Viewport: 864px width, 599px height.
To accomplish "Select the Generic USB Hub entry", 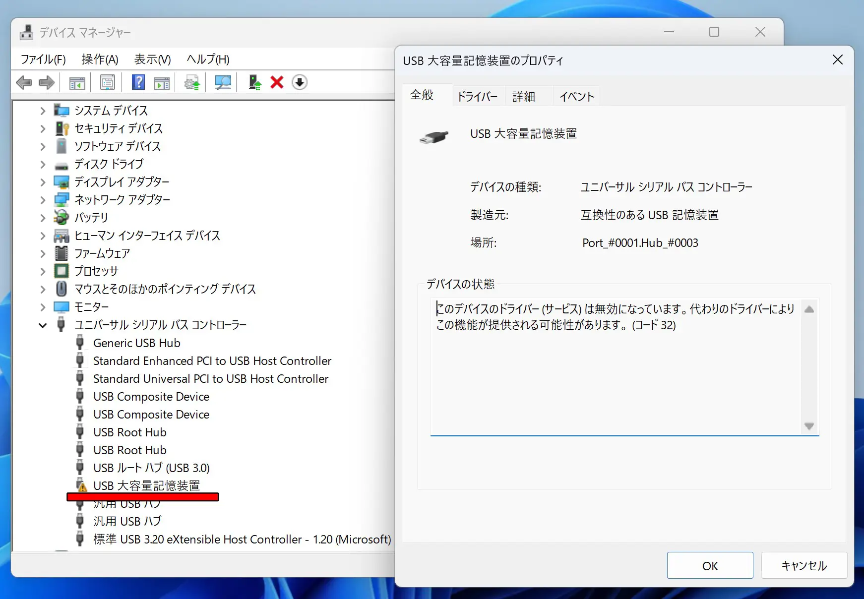I will click(x=136, y=343).
